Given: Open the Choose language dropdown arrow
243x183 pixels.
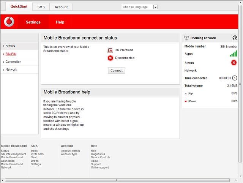Looking at the screenshot, I should 156,7.
